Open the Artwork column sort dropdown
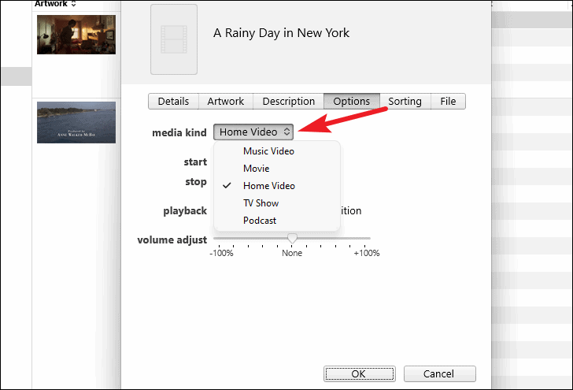Viewport: 573px width, 390px height. (x=55, y=4)
